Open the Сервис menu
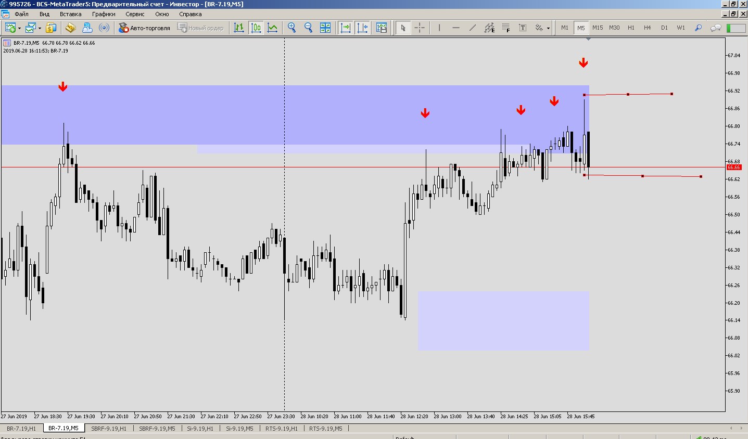 [135, 14]
